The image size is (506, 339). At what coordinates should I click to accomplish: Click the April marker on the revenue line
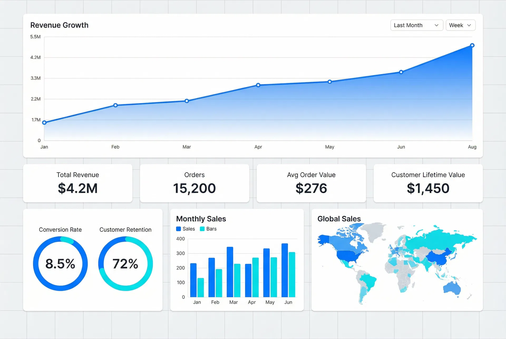tap(258, 85)
